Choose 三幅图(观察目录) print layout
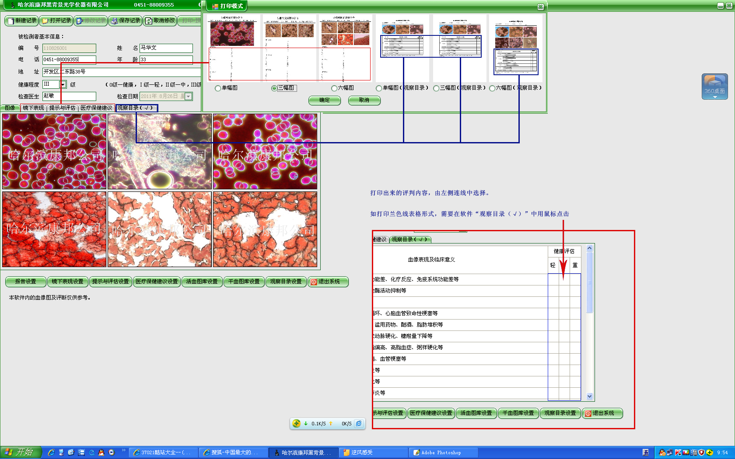The width and height of the screenshot is (735, 459). 436,88
